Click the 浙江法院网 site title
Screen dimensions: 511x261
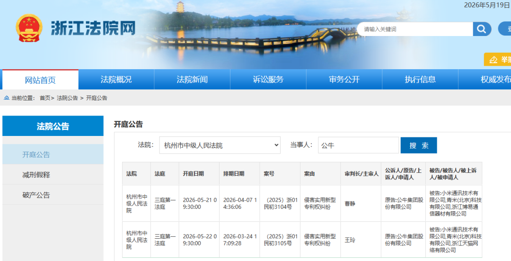(93, 28)
